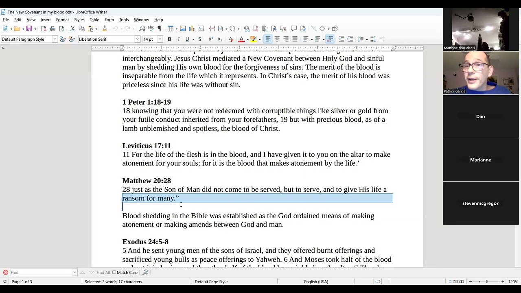Click the Find All button
The image size is (521, 293).
tap(103, 273)
